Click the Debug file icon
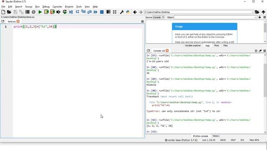This screenshot has height=150, width=267. click(x=71, y=12)
